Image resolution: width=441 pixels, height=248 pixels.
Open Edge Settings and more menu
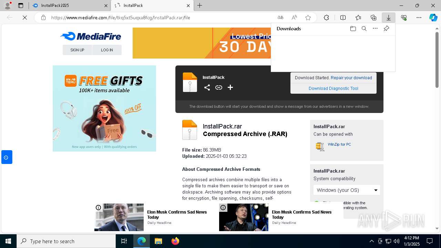click(419, 18)
